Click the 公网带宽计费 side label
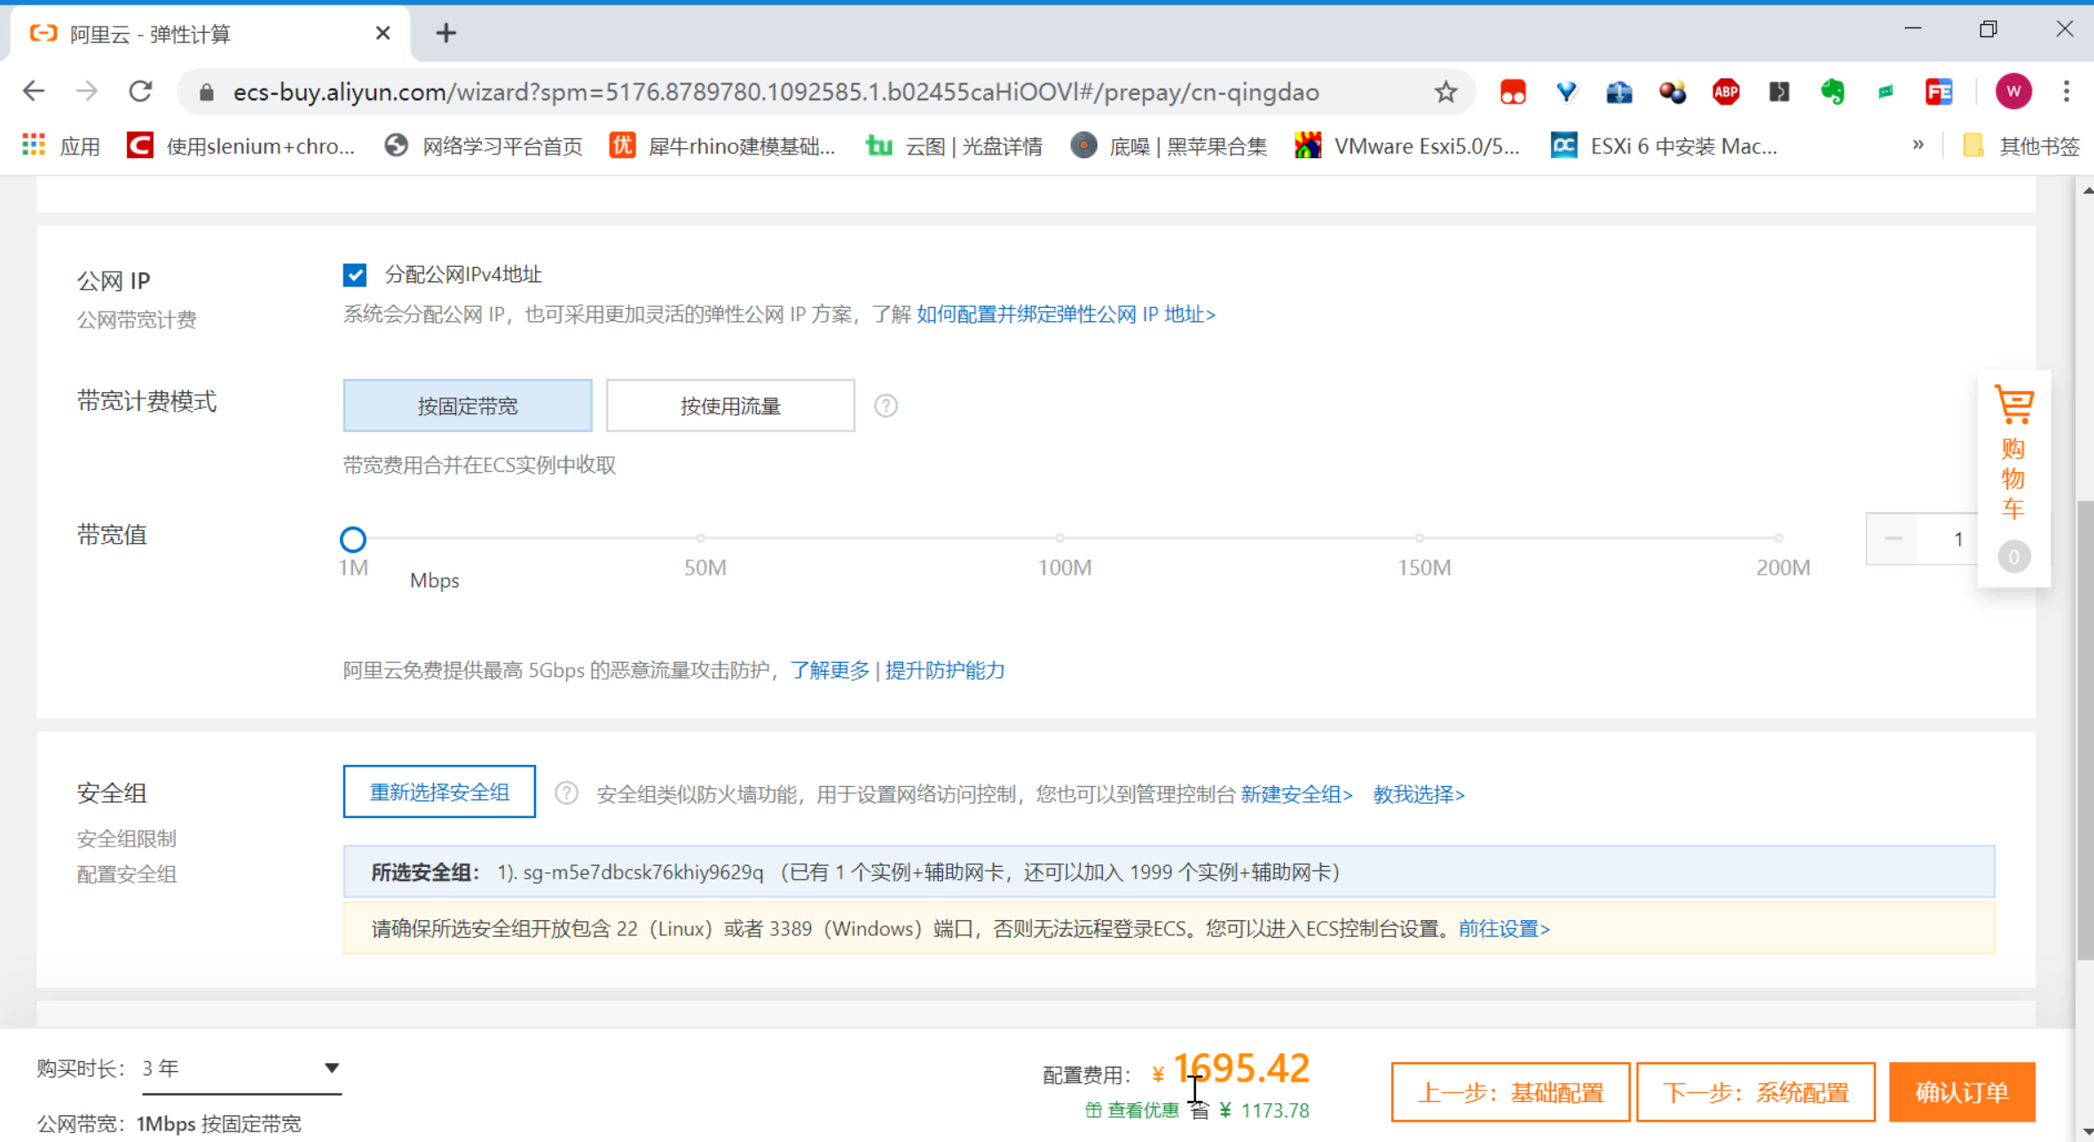The height and width of the screenshot is (1142, 2094). [x=137, y=319]
